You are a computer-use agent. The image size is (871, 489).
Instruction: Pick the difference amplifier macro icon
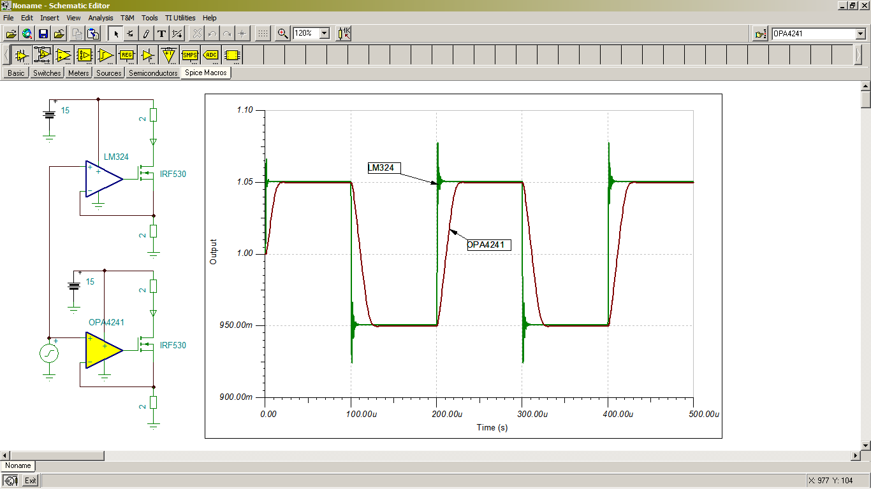pyautogui.click(x=43, y=55)
